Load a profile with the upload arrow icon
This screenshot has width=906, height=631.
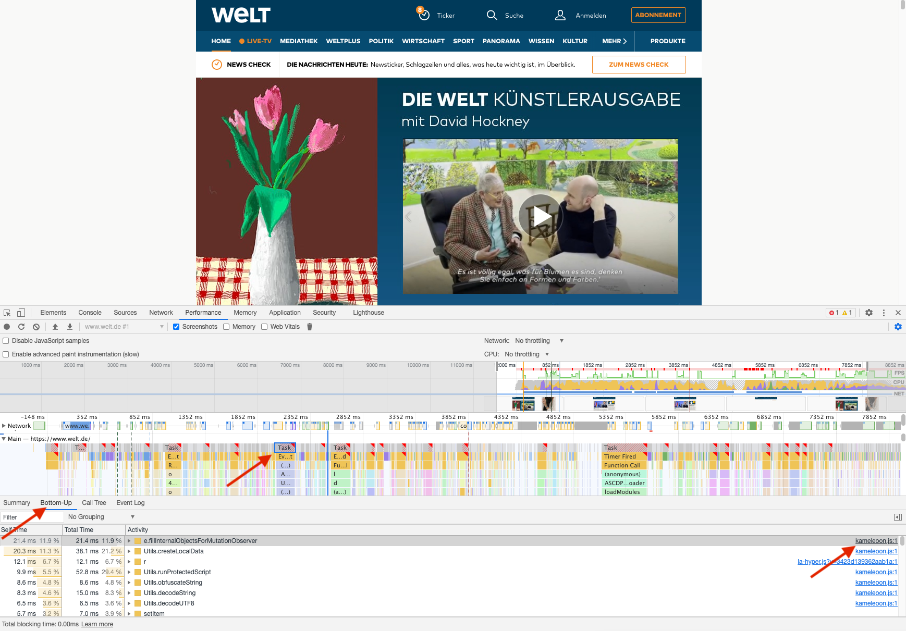tap(55, 327)
